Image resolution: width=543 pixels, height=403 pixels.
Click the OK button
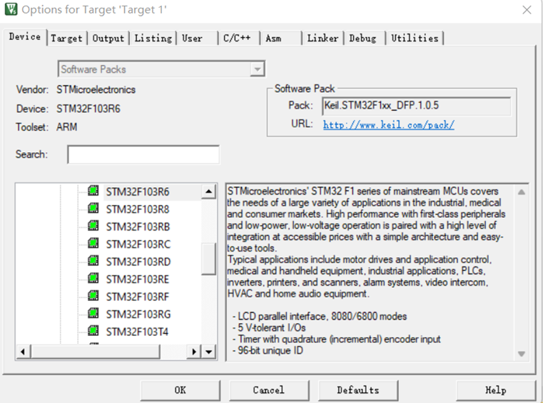click(x=180, y=390)
